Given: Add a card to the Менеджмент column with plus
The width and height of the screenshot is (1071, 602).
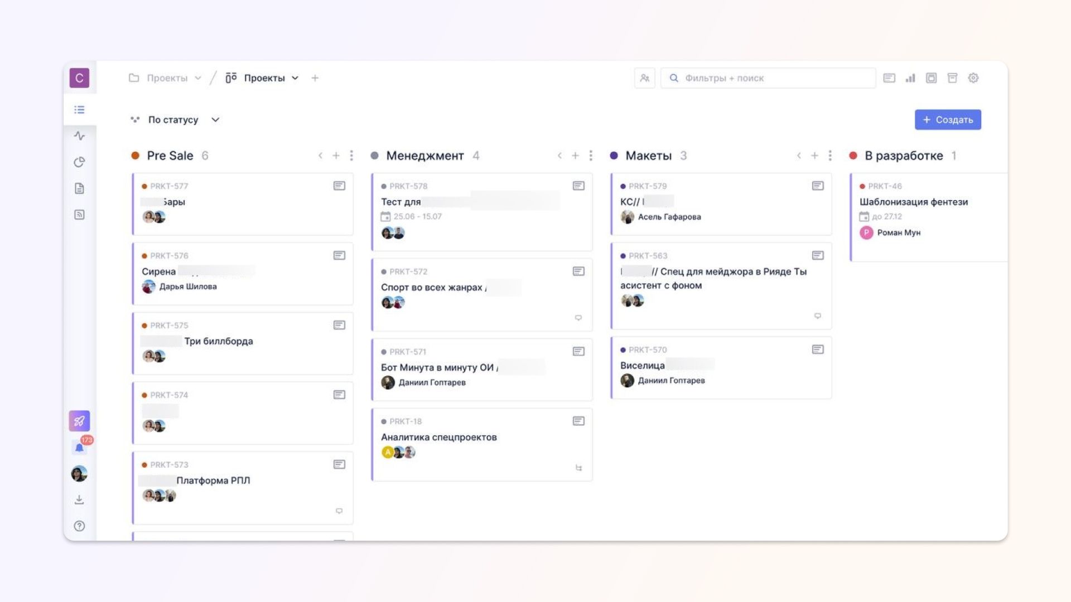Looking at the screenshot, I should pos(575,156).
